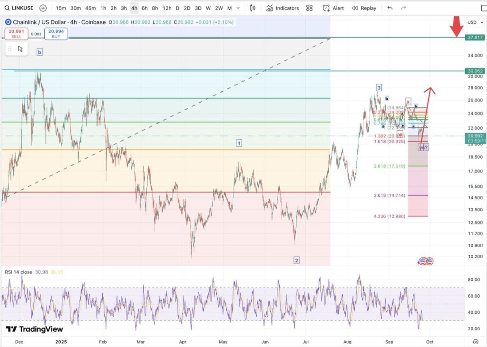Open chart settings gear at bottom right
This screenshot has height=347, width=487.
point(475,342)
